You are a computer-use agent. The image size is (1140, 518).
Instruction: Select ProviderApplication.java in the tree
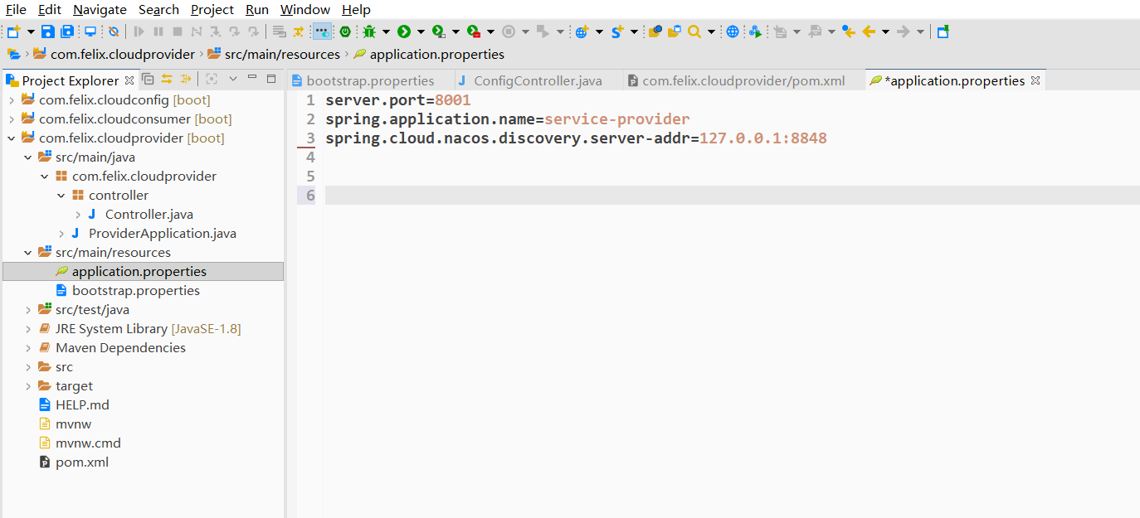coord(163,234)
